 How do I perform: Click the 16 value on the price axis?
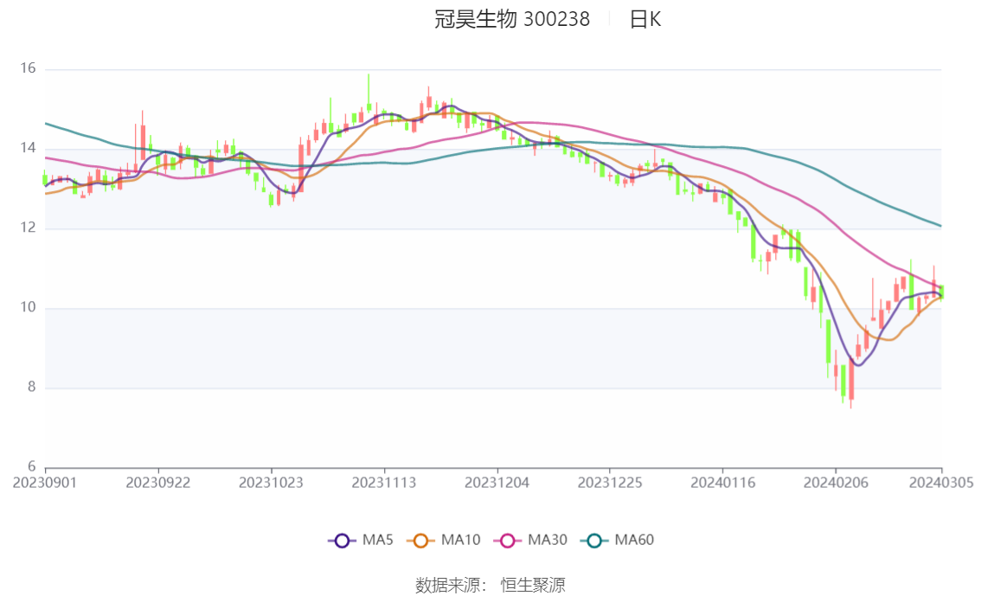tap(28, 69)
